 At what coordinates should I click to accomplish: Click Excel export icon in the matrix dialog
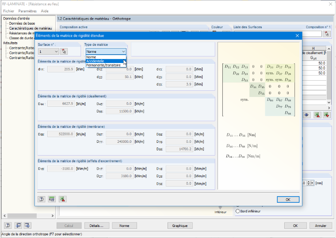[x=62, y=199]
